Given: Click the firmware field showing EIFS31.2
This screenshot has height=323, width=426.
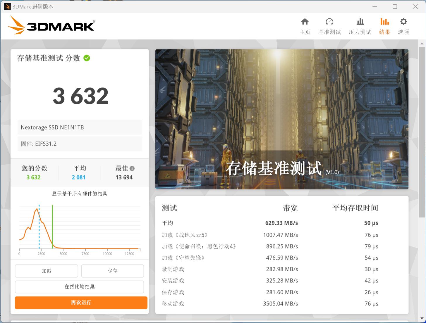Looking at the screenshot, I should click(79, 144).
